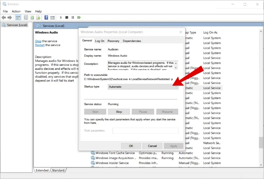Click the Start button in dialog
This screenshot has width=264, height=179.
(95, 112)
